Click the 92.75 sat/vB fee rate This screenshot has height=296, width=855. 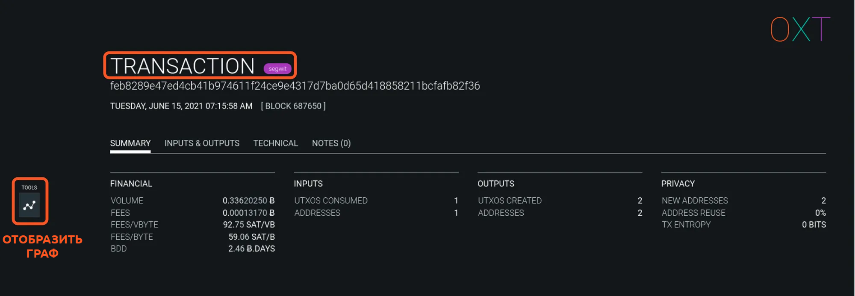coord(248,225)
